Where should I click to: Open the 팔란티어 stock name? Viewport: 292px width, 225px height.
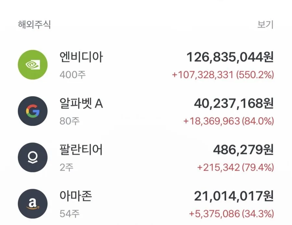(81, 149)
